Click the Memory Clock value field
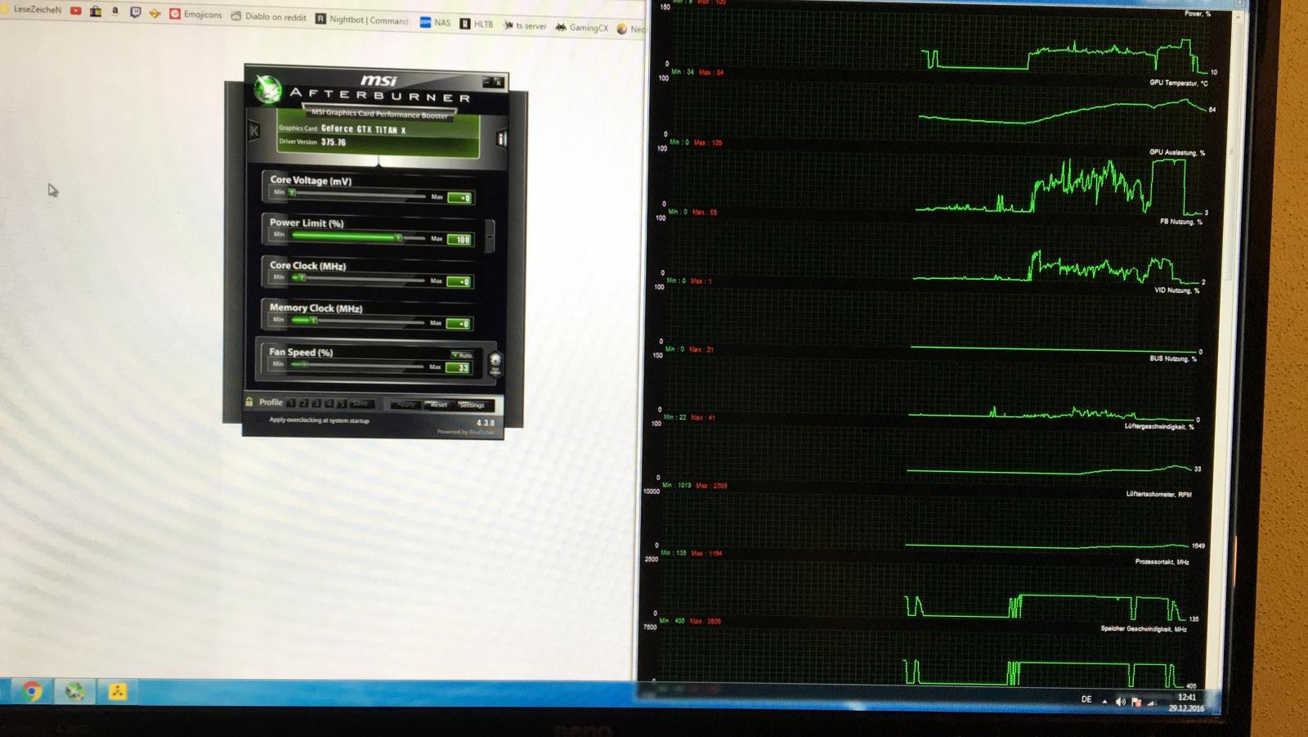Viewport: 1308px width, 737px height. click(x=459, y=324)
